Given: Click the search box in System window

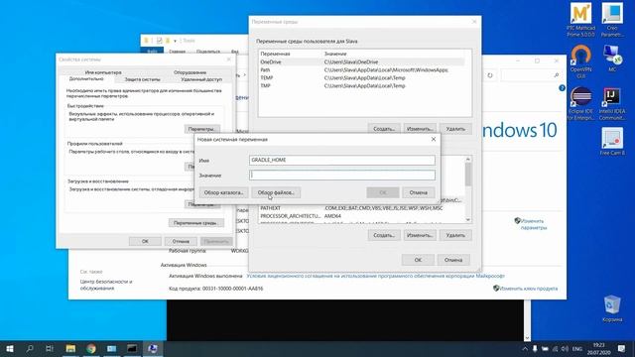Looking at the screenshot, I should click(531, 75).
